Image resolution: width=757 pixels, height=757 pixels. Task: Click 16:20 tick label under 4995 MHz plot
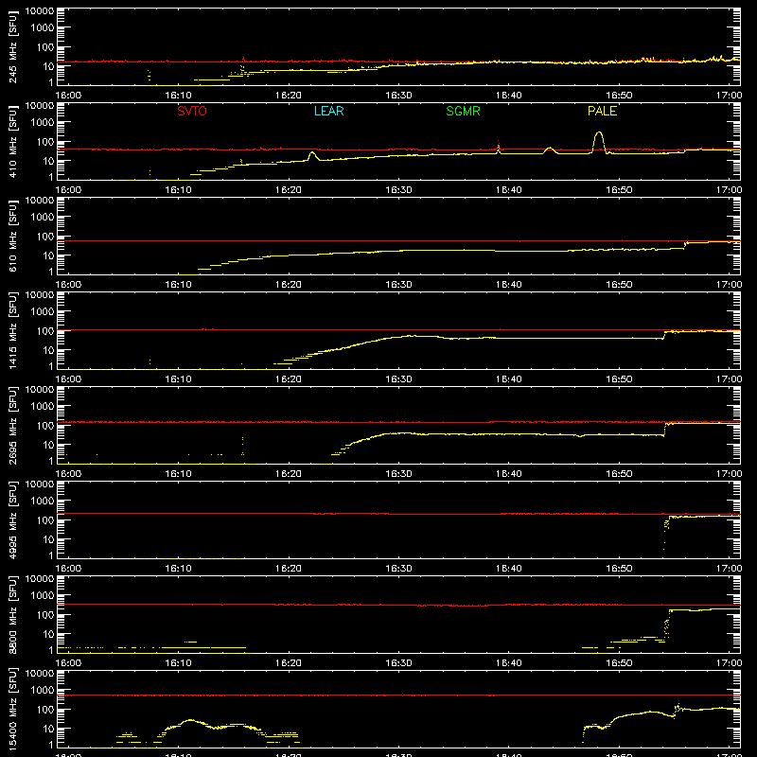[x=289, y=569]
